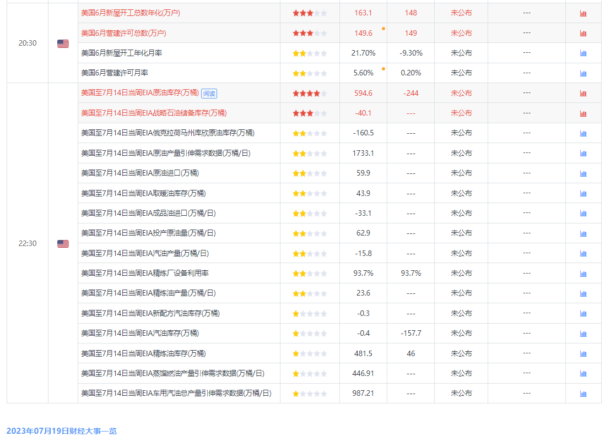This screenshot has height=442, width=605.
Task: Open indicator 美国至7月14日当周EIA原油库存(万桶)
Action: 139,93
